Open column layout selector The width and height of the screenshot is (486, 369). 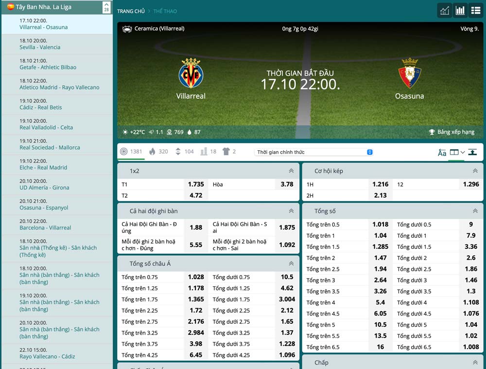click(457, 152)
